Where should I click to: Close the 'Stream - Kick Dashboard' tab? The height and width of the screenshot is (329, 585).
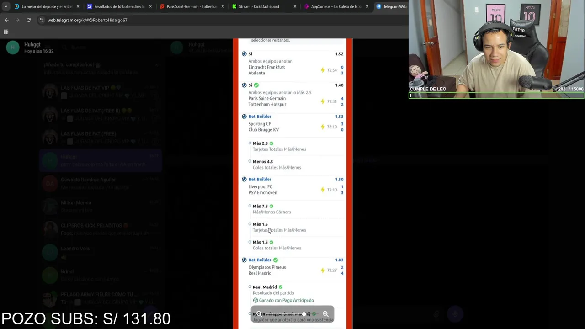coord(295,6)
